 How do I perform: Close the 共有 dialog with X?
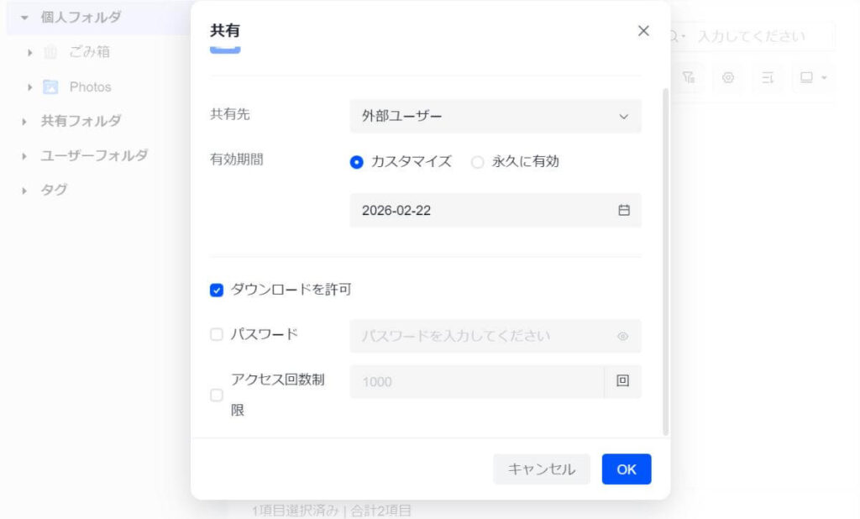644,31
